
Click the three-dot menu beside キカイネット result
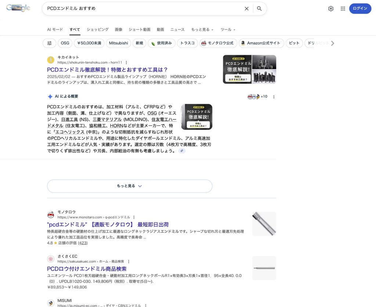tap(126, 63)
